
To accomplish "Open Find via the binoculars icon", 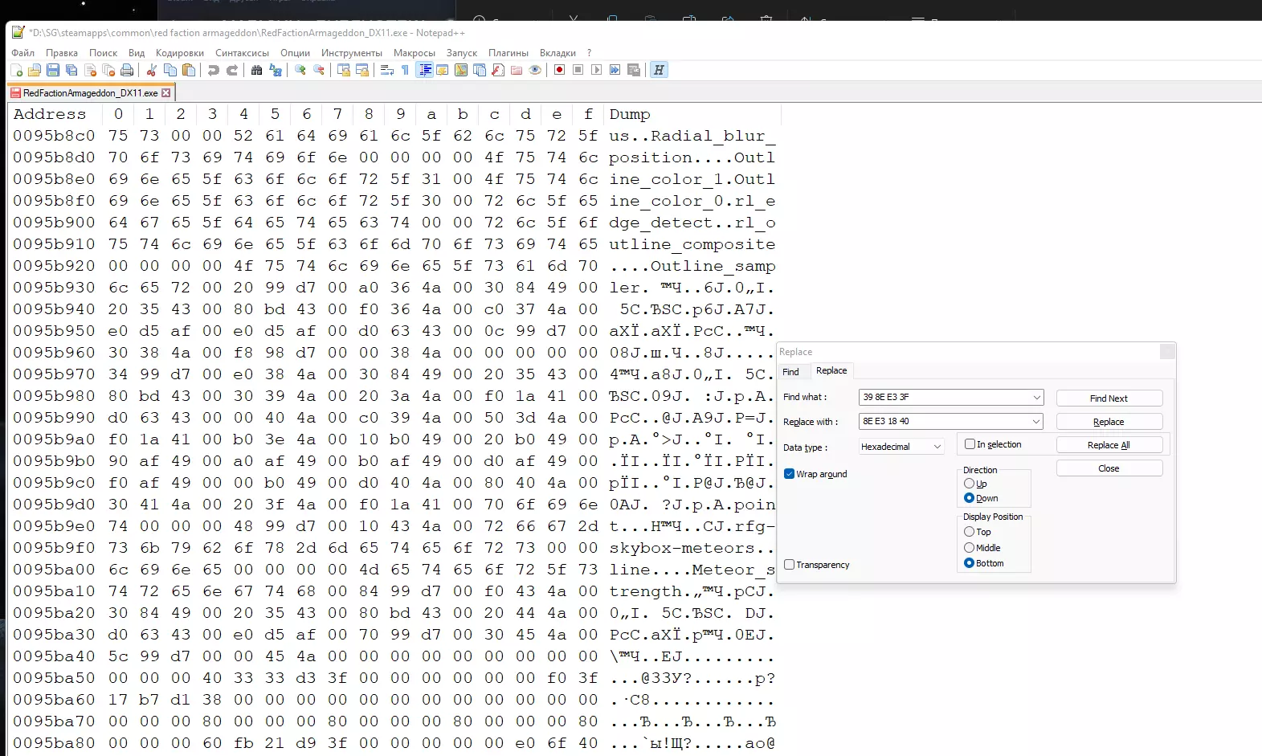I will tap(256, 70).
